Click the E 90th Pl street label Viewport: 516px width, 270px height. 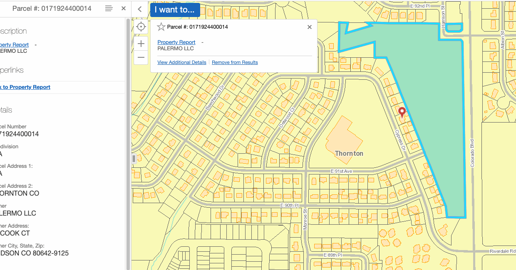(290, 206)
